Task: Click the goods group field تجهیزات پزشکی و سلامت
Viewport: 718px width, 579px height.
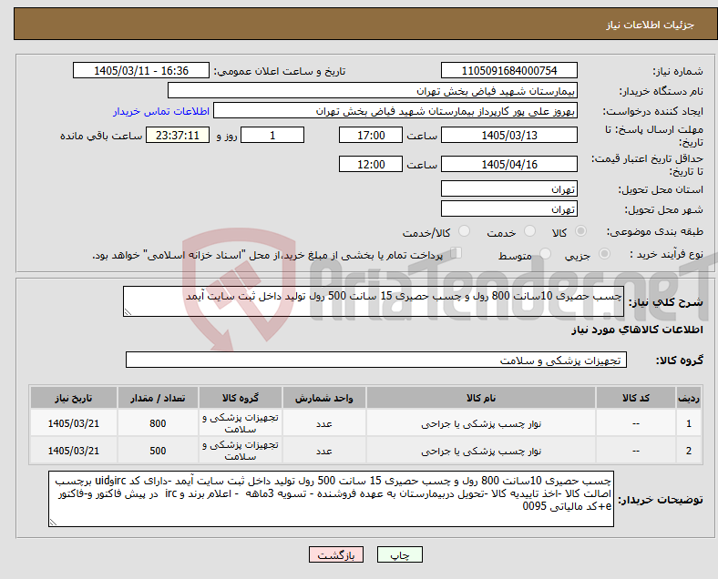Action: coord(376,360)
